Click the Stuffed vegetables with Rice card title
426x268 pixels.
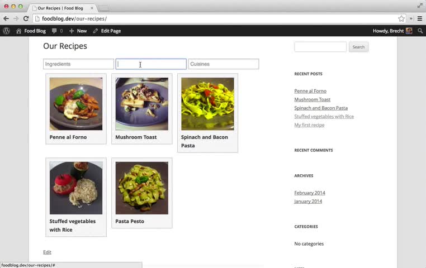73,226
